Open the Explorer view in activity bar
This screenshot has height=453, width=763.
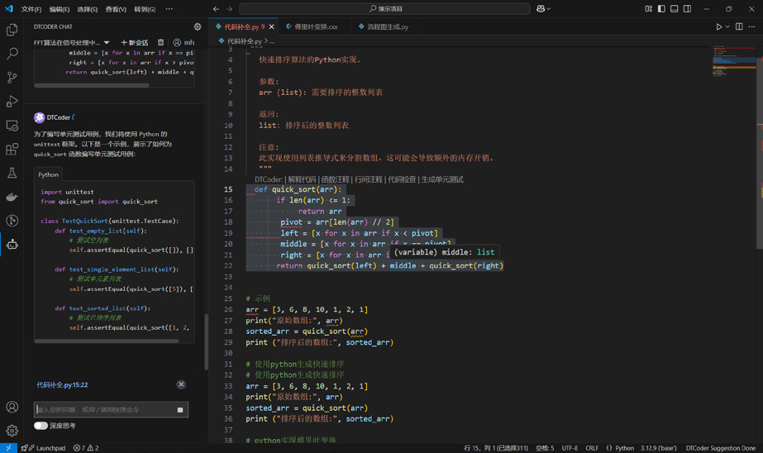pos(12,30)
